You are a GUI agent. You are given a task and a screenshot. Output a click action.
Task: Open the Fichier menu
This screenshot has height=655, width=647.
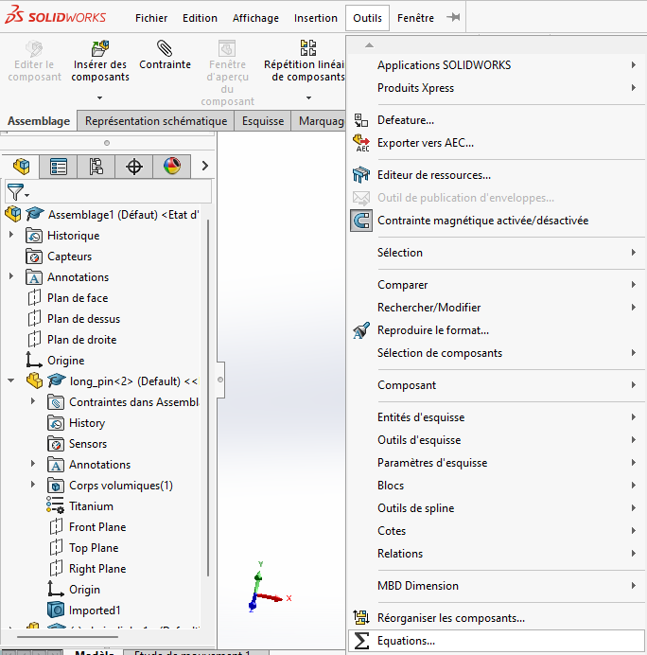[151, 18]
